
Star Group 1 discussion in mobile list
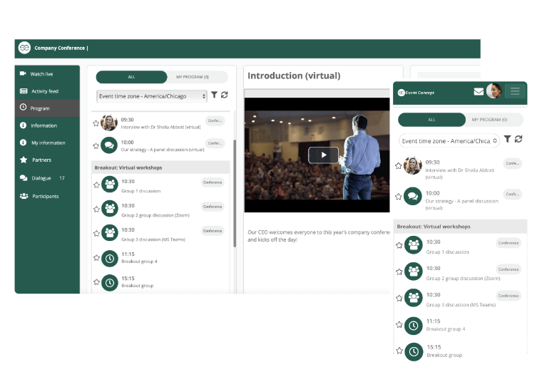pos(399,245)
